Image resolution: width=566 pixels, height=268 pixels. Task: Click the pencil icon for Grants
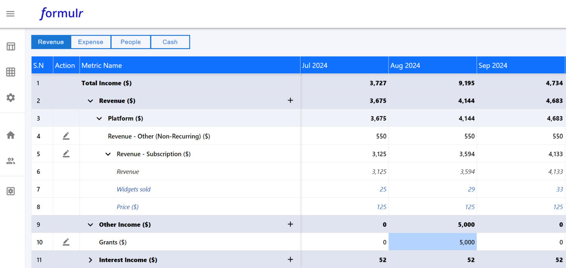click(x=66, y=242)
